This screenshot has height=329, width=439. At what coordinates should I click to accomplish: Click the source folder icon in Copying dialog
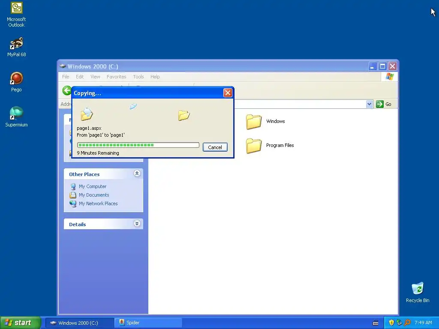click(87, 114)
